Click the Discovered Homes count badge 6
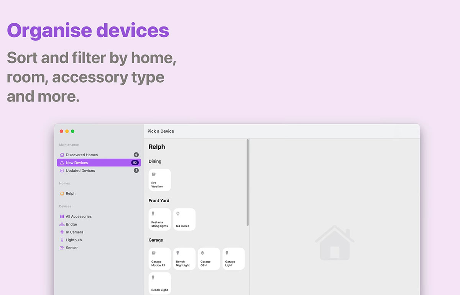 coord(136,155)
